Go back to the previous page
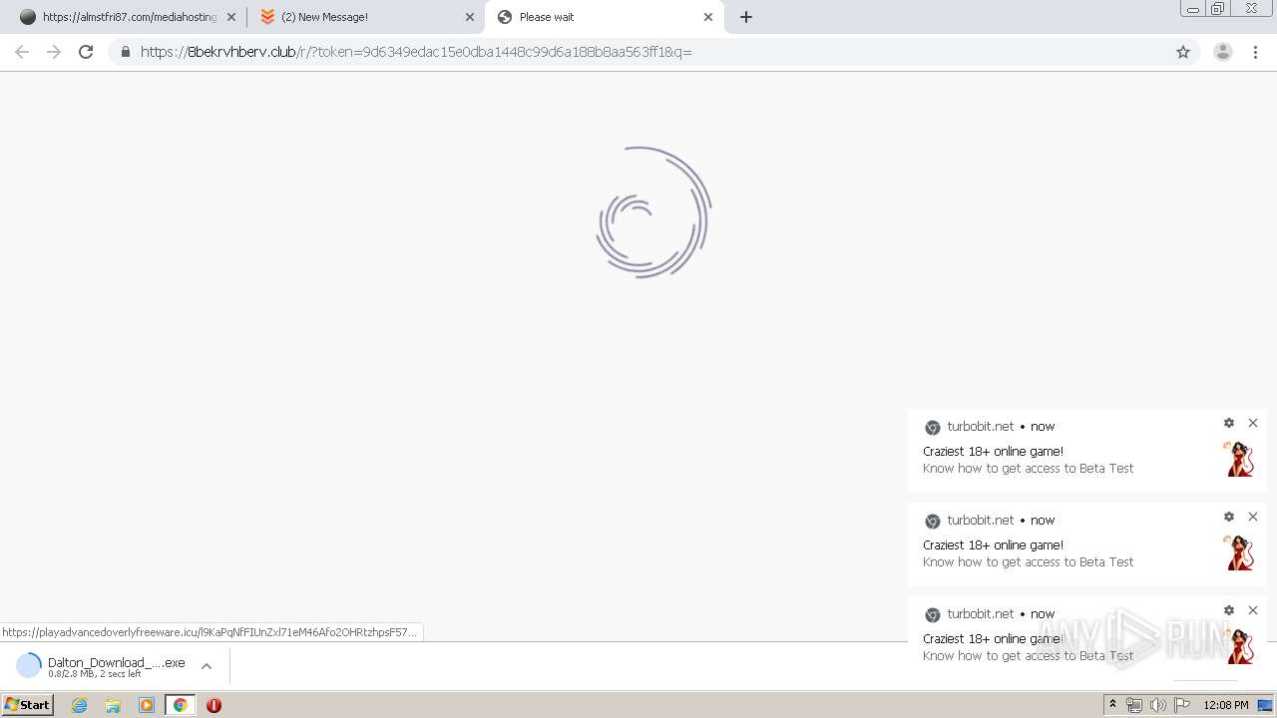The height and width of the screenshot is (718, 1277). [x=22, y=52]
